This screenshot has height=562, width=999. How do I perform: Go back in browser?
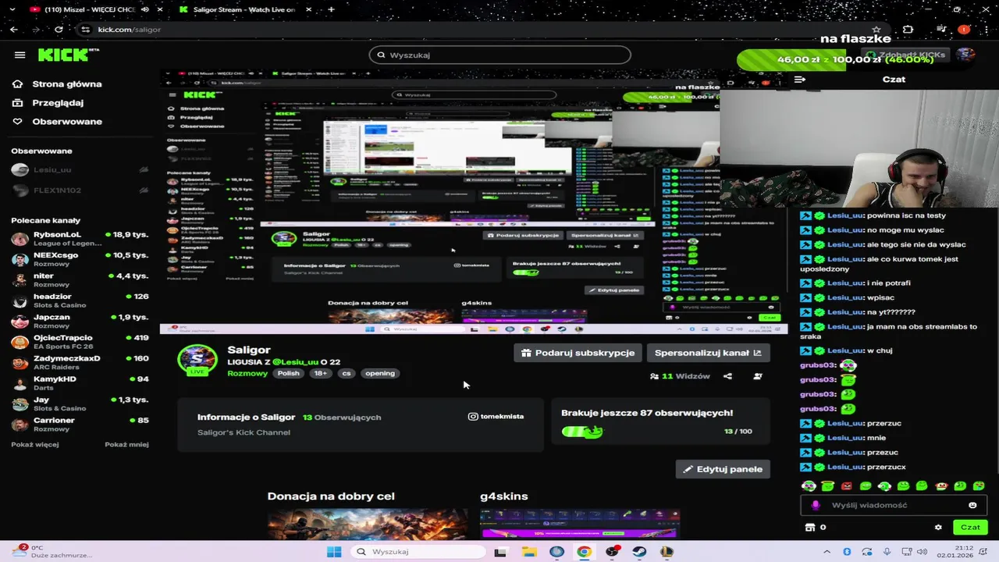pyautogui.click(x=13, y=29)
